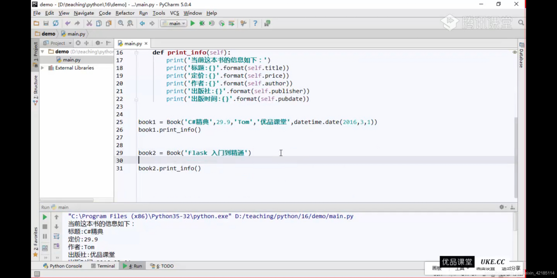The height and width of the screenshot is (278, 557).
Task: Toggle the 1: Project side tab
Action: tap(35, 56)
